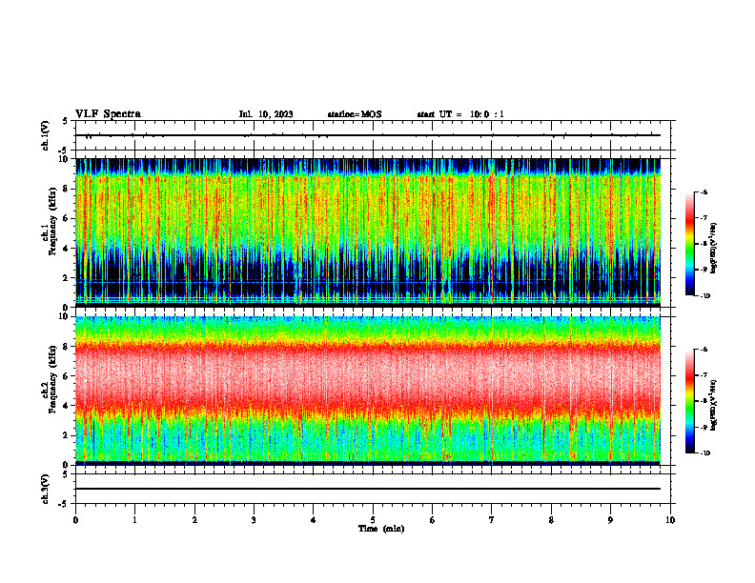Click the "VLF Spectra" plot title
755x583 pixels.
(x=108, y=114)
